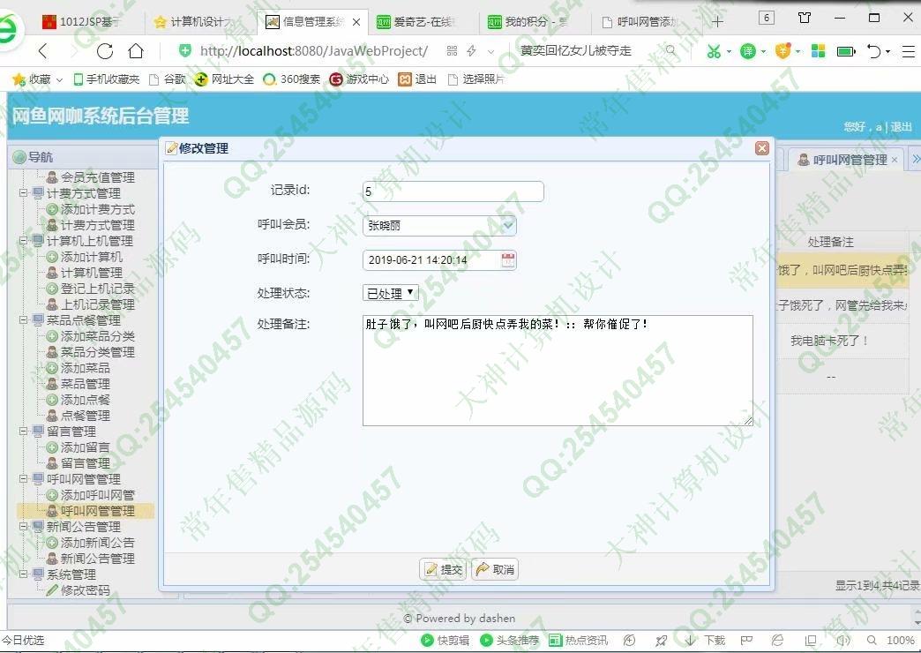The image size is (921, 653).
Task: Open the 网址大全 bookmark
Action: (224, 79)
